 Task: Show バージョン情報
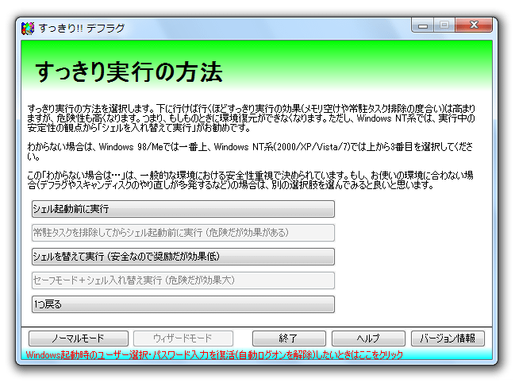click(x=448, y=339)
